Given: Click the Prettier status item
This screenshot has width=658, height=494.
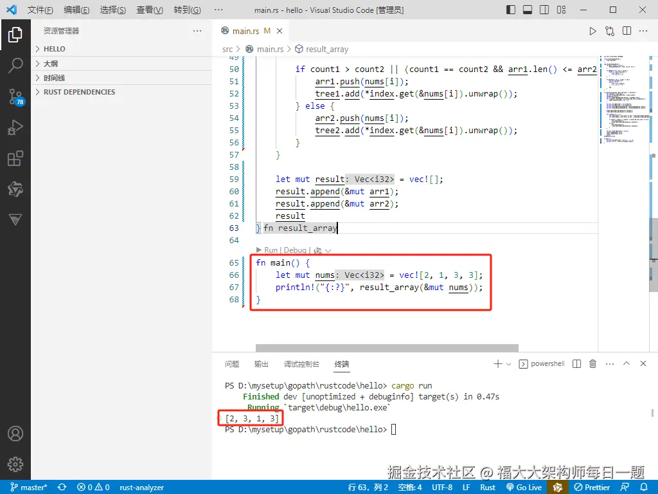Looking at the screenshot, I should coord(592,488).
